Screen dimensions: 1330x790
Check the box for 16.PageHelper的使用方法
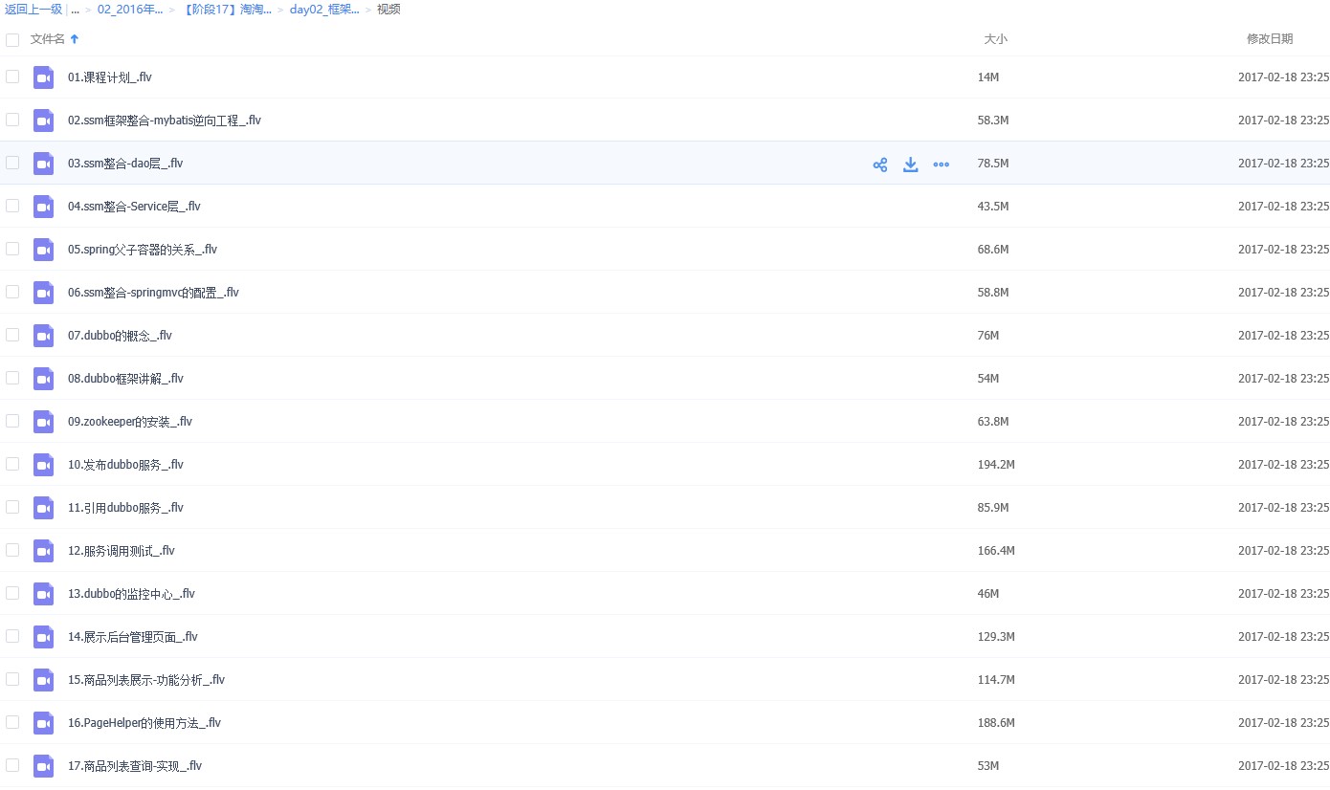[x=12, y=722]
